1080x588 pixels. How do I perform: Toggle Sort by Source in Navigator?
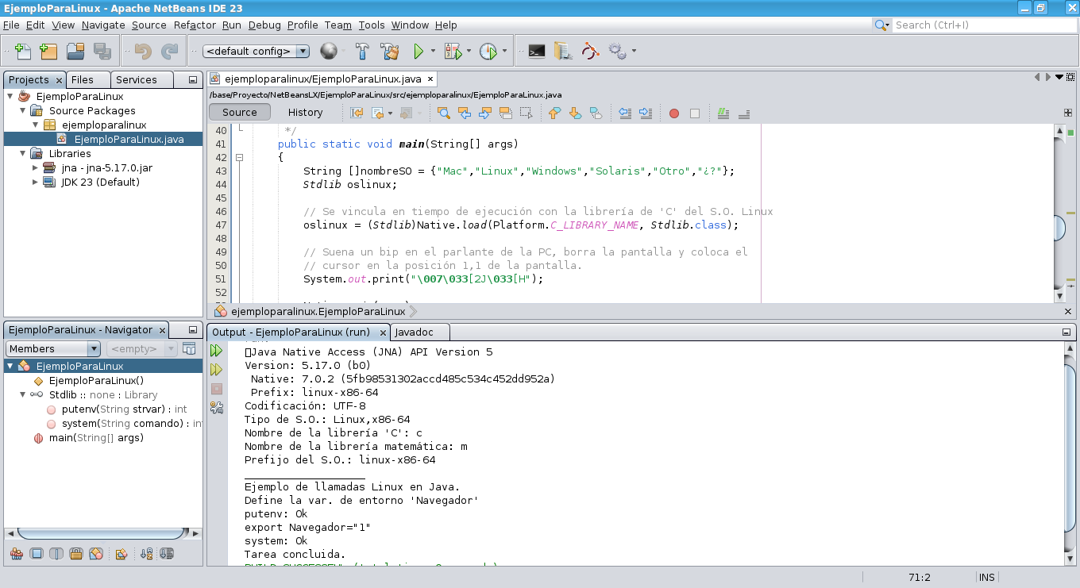[167, 554]
